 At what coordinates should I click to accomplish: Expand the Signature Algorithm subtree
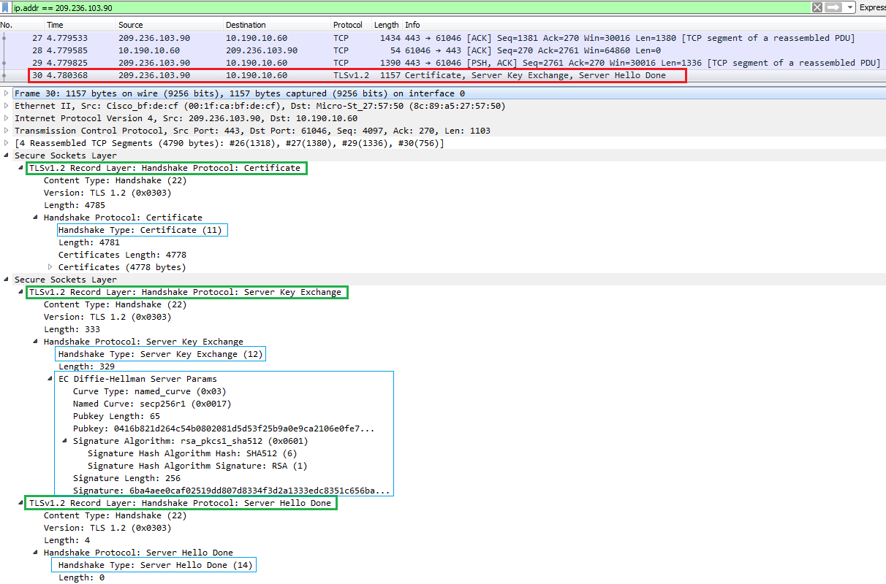click(x=65, y=440)
